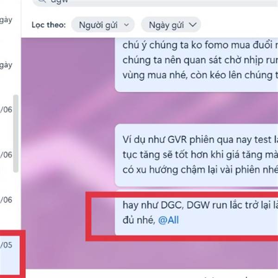278x278 pixels.
Task: Click the chevron arrow beside Người gửi
Action: (x=126, y=25)
